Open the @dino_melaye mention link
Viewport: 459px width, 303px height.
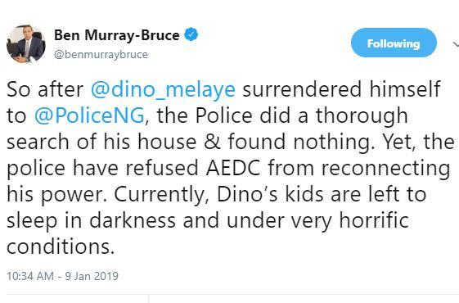tap(163, 89)
